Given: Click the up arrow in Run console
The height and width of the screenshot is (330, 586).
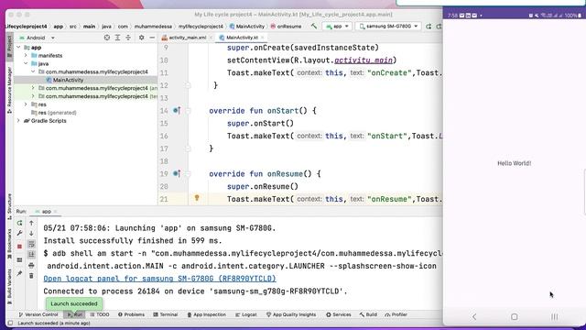Looking at the screenshot, I should 31,223.
